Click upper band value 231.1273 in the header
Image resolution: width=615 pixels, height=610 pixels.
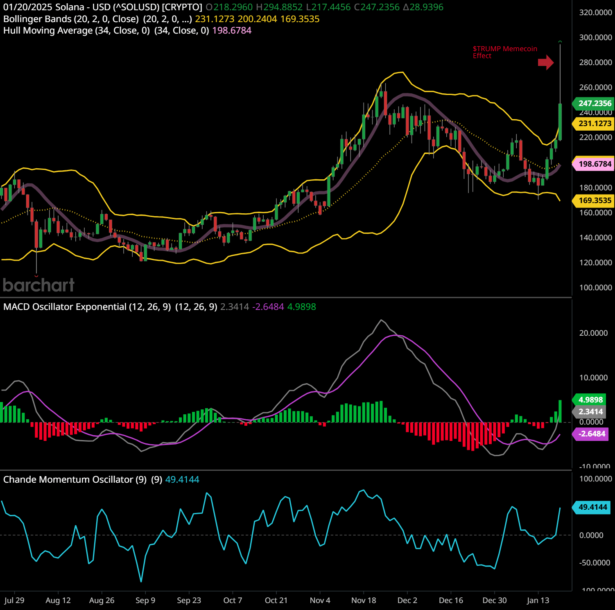click(x=215, y=19)
